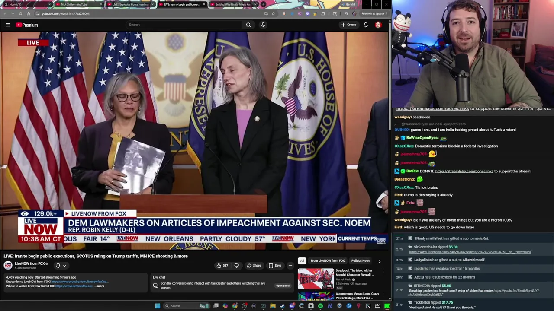Click the live video player
The image size is (554, 311).
coord(194,141)
